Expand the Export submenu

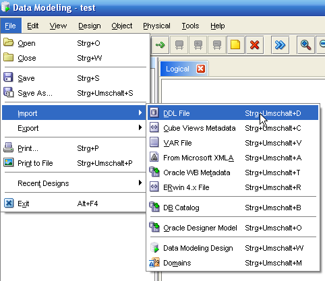(x=74, y=128)
